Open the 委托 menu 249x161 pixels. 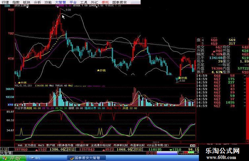coord(105,2)
